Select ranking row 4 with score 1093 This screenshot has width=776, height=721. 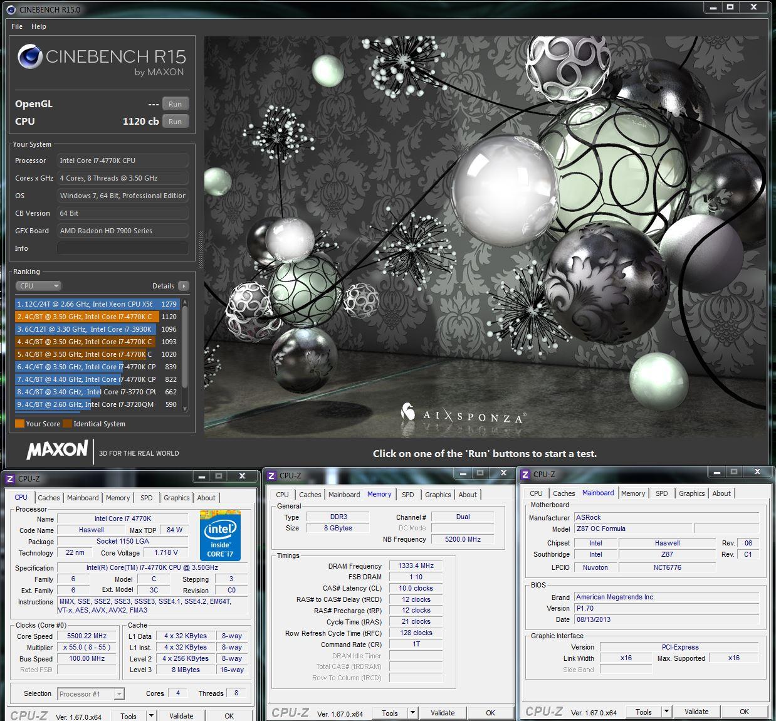click(98, 342)
